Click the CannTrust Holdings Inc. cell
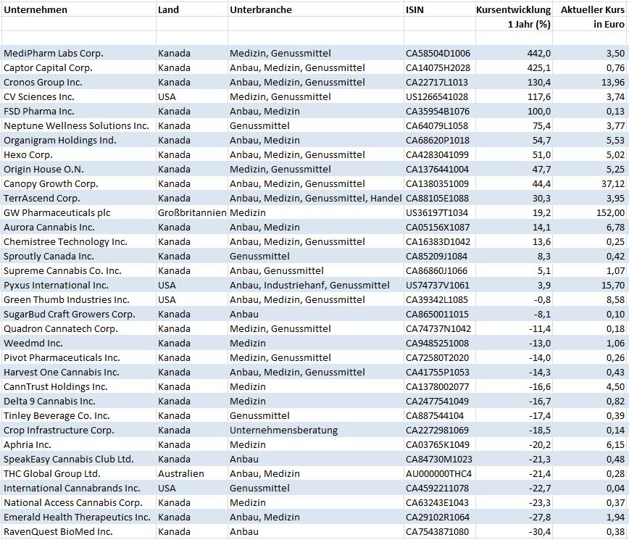 78,386
